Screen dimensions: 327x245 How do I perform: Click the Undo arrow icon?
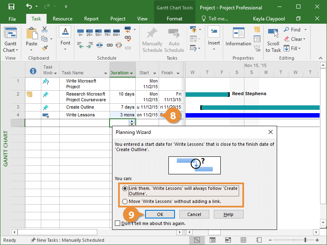coord(29,7)
